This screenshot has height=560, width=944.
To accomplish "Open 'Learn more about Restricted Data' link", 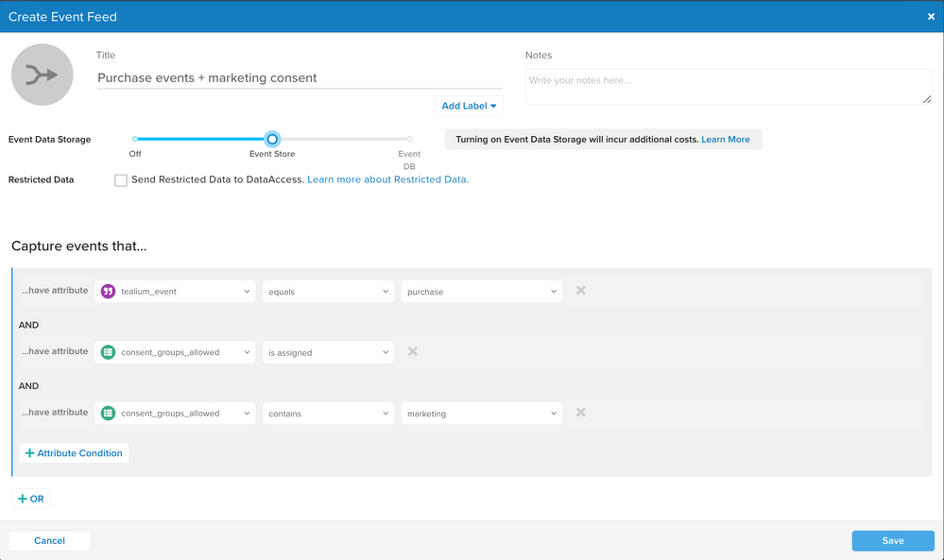I will coord(387,179).
